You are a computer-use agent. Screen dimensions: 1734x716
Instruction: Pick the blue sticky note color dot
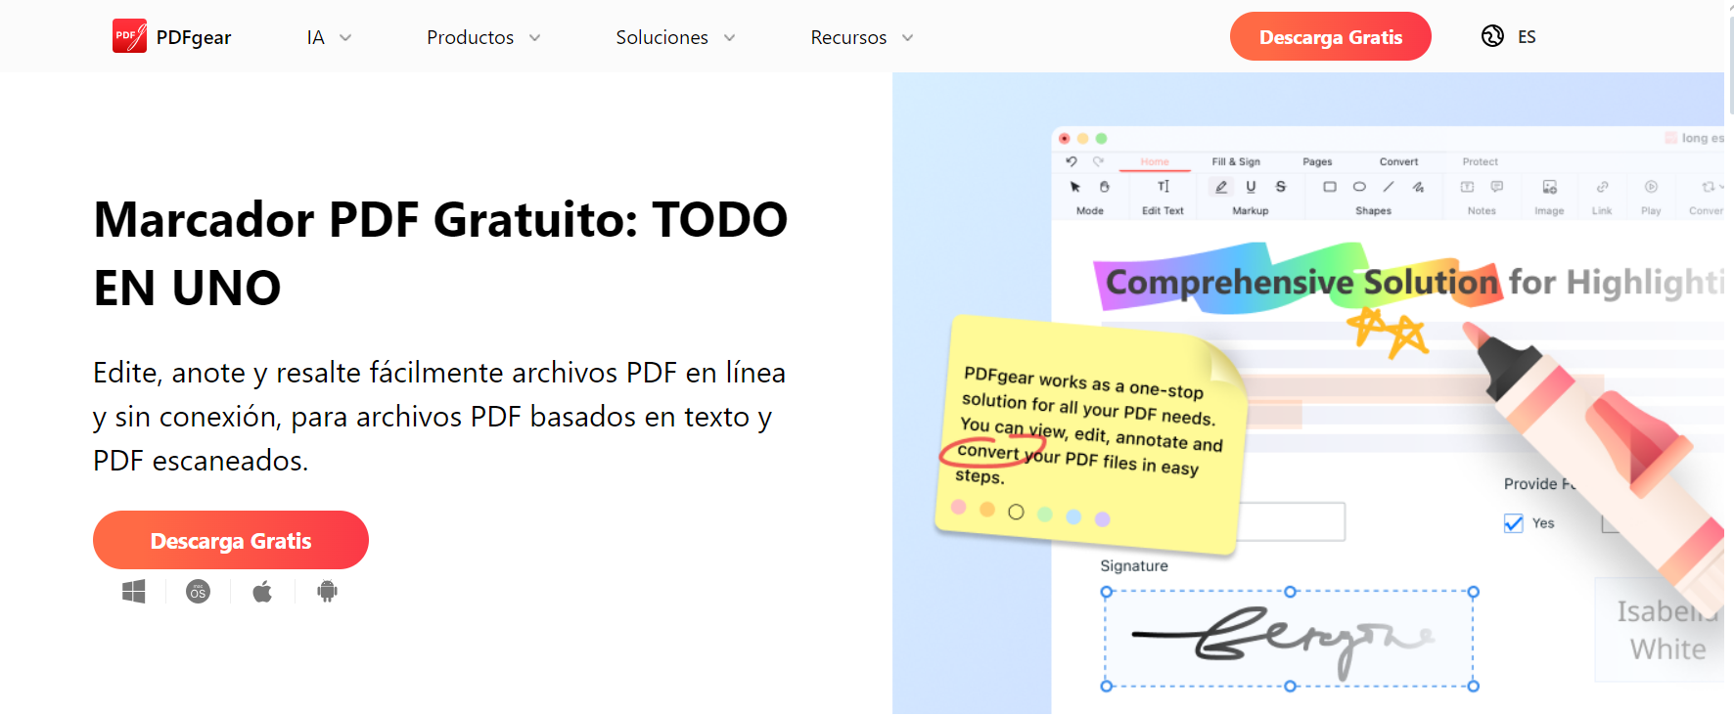point(1073,516)
